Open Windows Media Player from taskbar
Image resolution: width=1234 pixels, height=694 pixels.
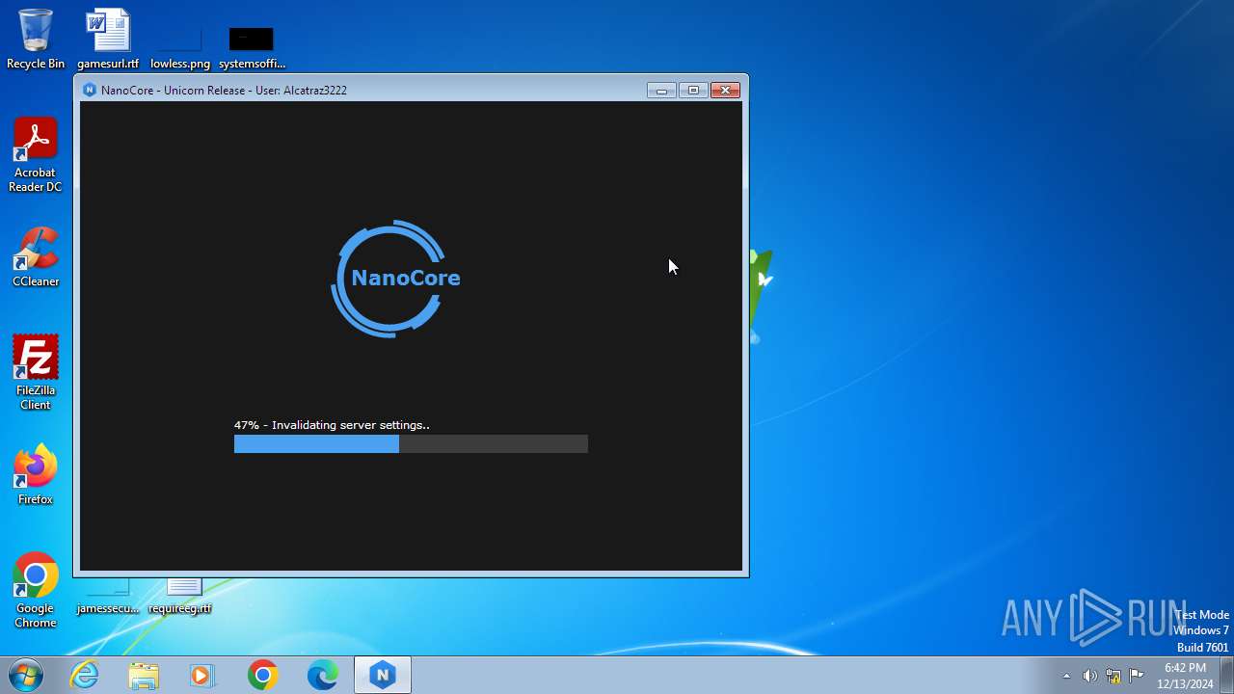pyautogui.click(x=202, y=676)
